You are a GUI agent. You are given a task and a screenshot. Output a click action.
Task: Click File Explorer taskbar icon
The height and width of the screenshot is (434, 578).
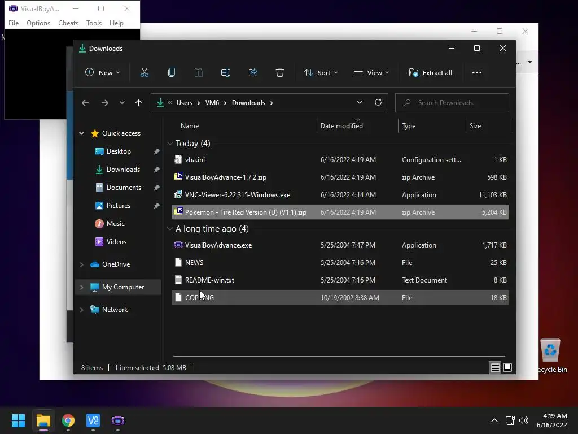point(43,420)
